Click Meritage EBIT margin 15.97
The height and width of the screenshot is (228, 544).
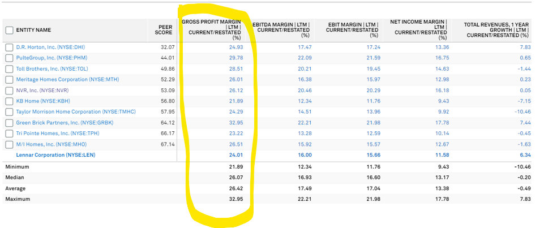(373, 79)
